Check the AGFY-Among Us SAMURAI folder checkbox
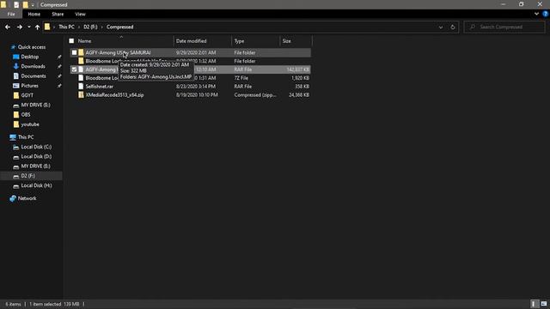The width and height of the screenshot is (550, 309). click(74, 52)
